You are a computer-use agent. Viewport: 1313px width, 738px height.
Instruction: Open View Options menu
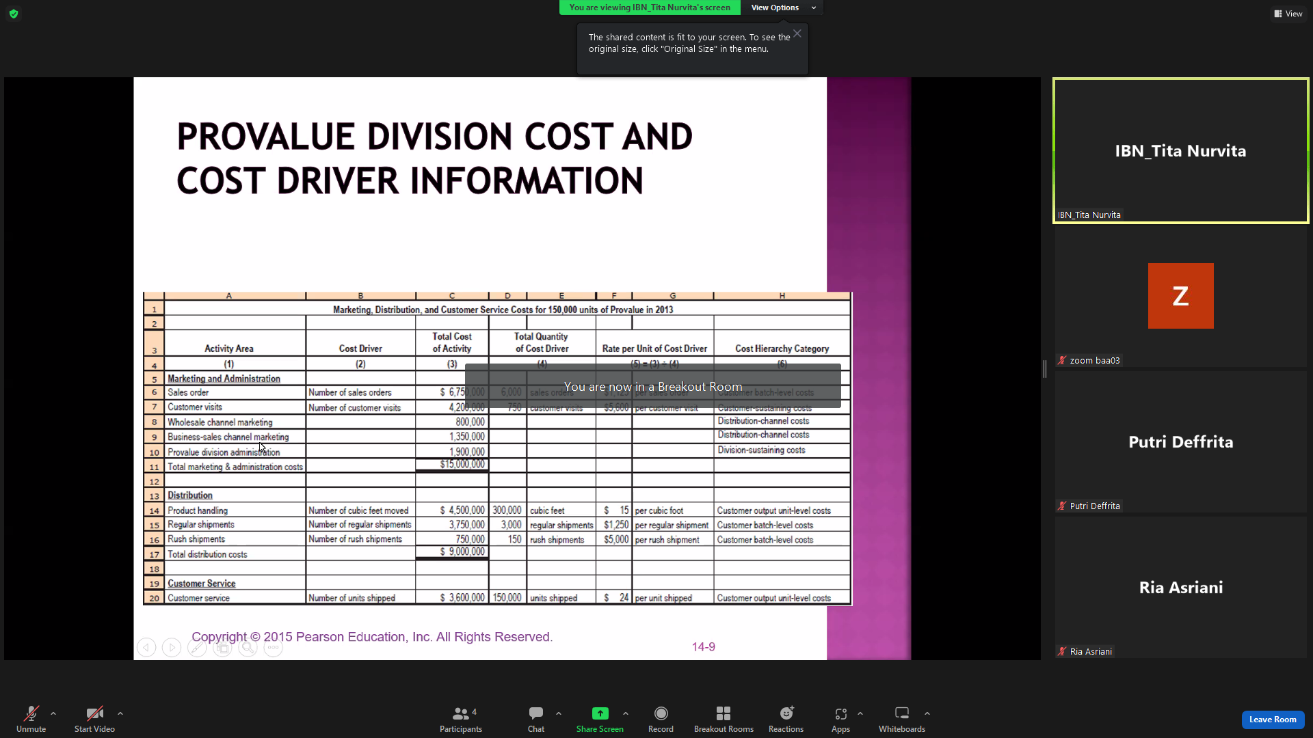click(782, 8)
